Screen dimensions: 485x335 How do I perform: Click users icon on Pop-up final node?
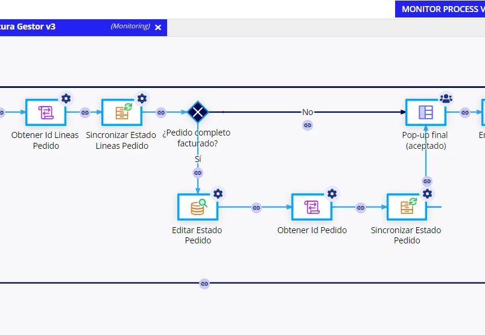coord(446,99)
